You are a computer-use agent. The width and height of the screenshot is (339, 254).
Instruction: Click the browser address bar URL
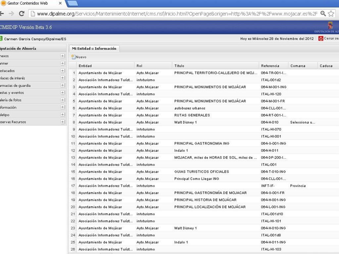[x=177, y=14]
